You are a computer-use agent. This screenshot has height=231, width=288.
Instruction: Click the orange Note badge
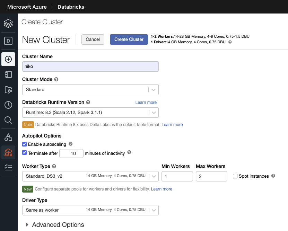tap(28, 125)
